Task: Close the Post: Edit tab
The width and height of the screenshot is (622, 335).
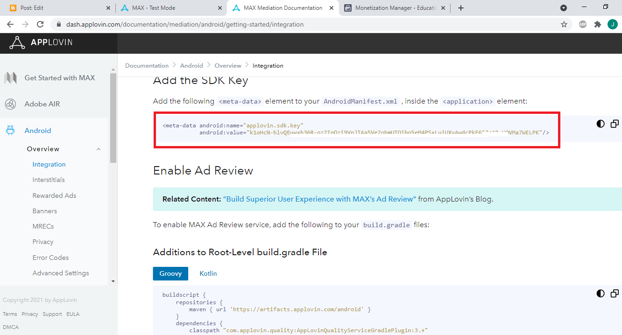Action: (108, 8)
